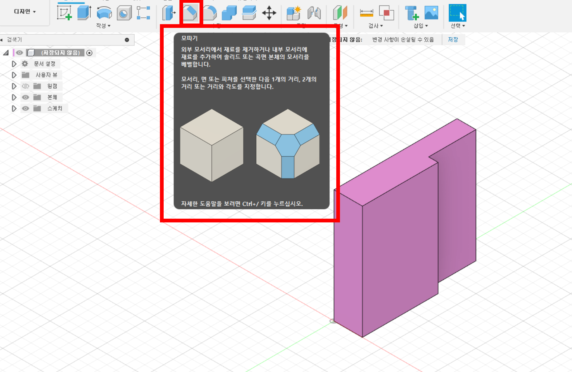
Task: Expand the 스케치 node
Action: click(x=14, y=108)
